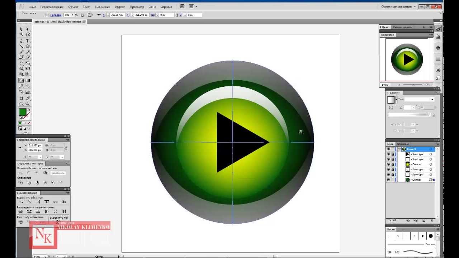Switch to the Образцы tab
This screenshot has height=258, width=459.
pyautogui.click(x=403, y=144)
